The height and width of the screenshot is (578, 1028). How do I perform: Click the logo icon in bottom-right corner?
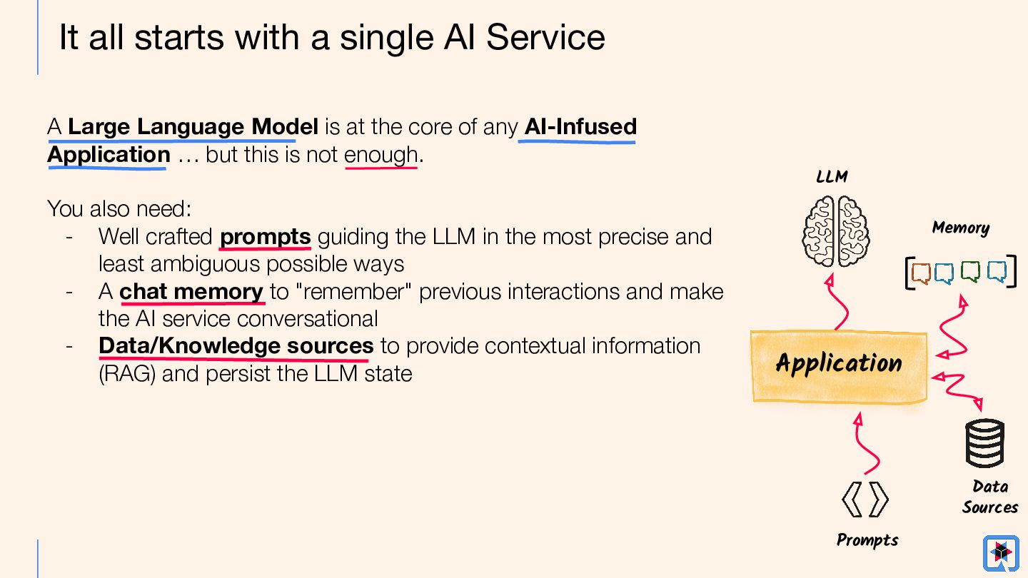pyautogui.click(x=1000, y=553)
